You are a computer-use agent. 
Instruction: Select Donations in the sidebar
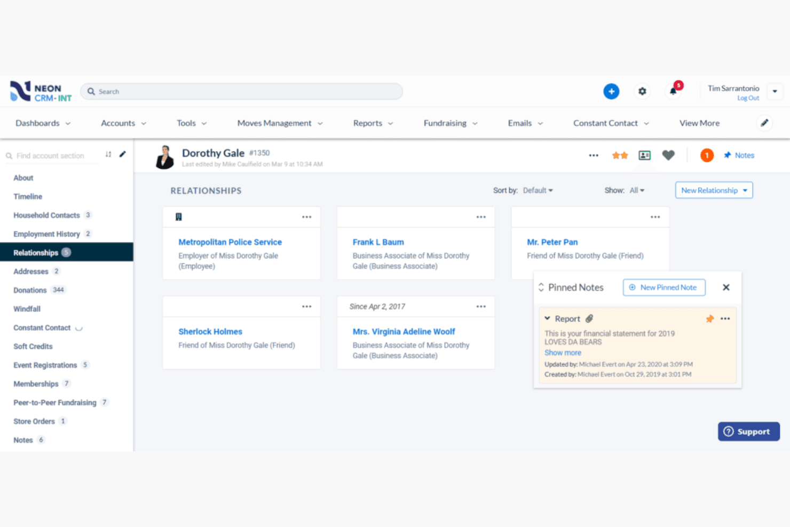[30, 290]
